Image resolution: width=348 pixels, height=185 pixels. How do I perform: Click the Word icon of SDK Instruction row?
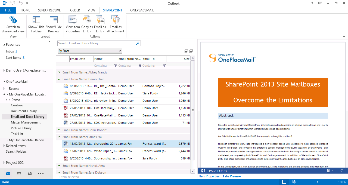[x=66, y=123]
